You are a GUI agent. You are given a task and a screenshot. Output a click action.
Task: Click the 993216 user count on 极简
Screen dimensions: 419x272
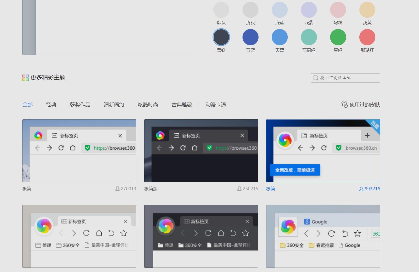coord(372,189)
